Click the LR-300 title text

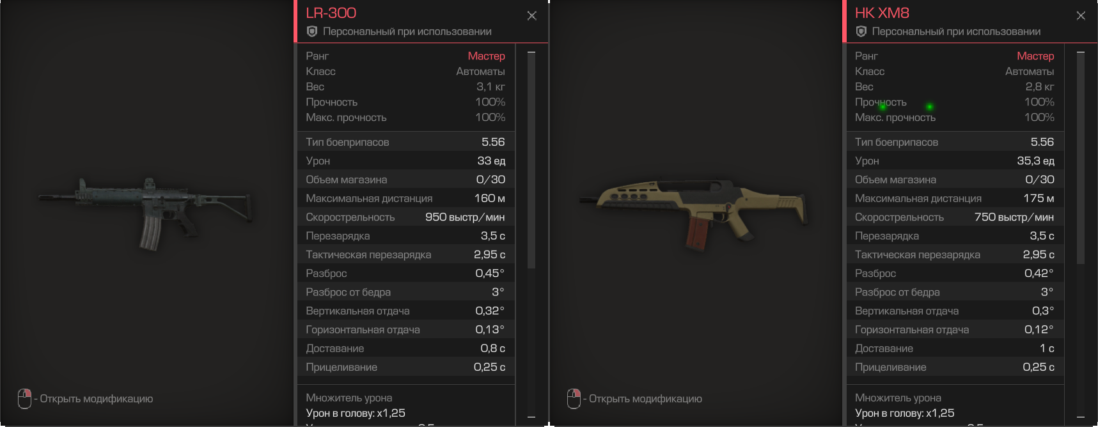click(331, 13)
